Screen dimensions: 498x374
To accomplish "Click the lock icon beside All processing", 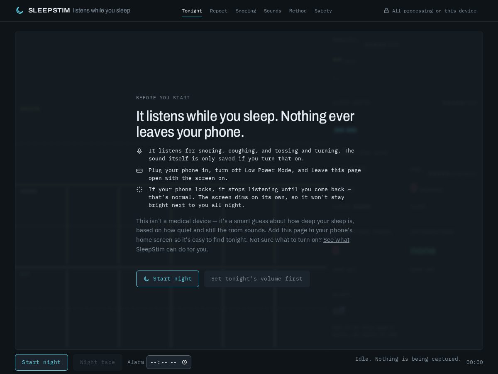I will tap(386, 10).
